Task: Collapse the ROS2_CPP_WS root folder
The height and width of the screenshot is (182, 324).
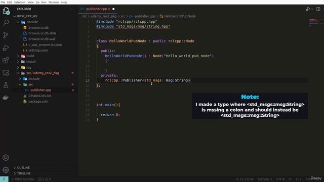Action: (x=15, y=16)
